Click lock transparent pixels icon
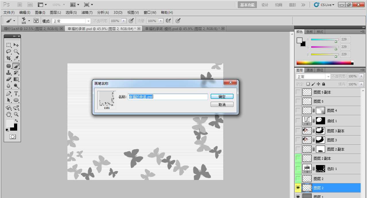Image resolution: width=367 pixels, height=198 pixels. point(308,84)
